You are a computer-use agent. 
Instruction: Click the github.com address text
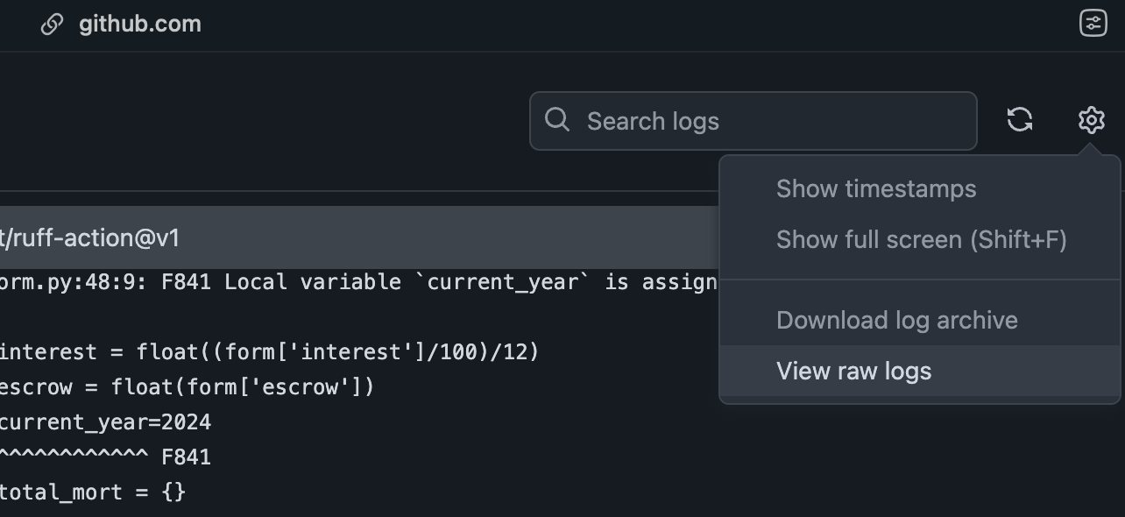140,25
